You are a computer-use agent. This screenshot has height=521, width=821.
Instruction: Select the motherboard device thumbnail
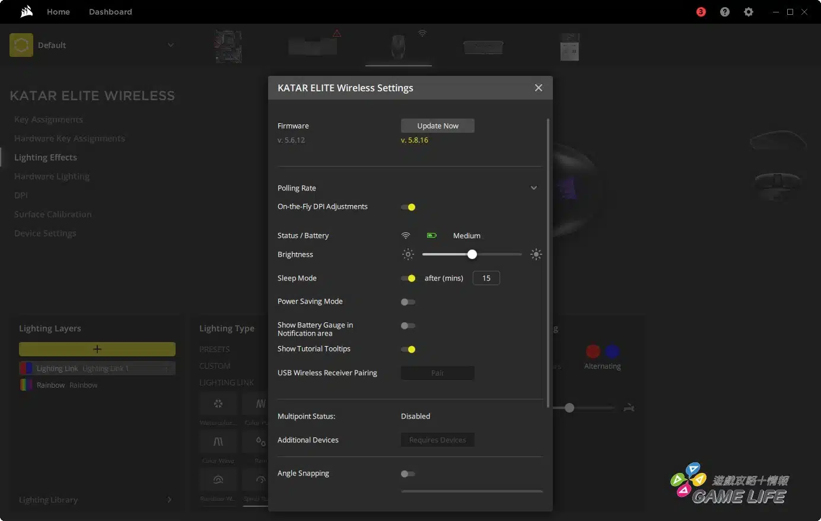coord(228,47)
